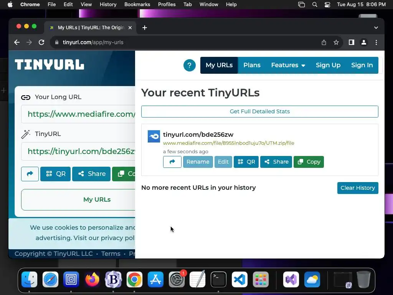The image size is (393, 295).
Task: Launch Firefox from the dock
Action: (92, 280)
